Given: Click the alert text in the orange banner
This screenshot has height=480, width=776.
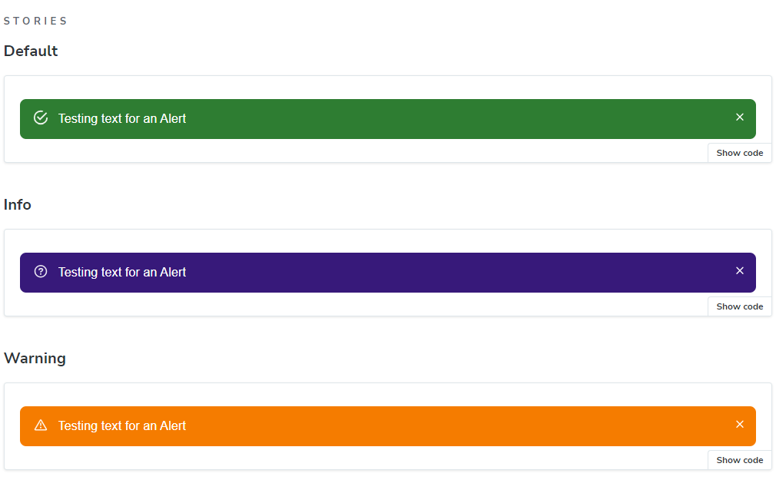Looking at the screenshot, I should point(122,425).
